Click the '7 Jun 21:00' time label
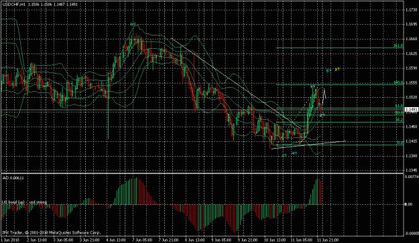The image size is (419, 243). [169, 240]
